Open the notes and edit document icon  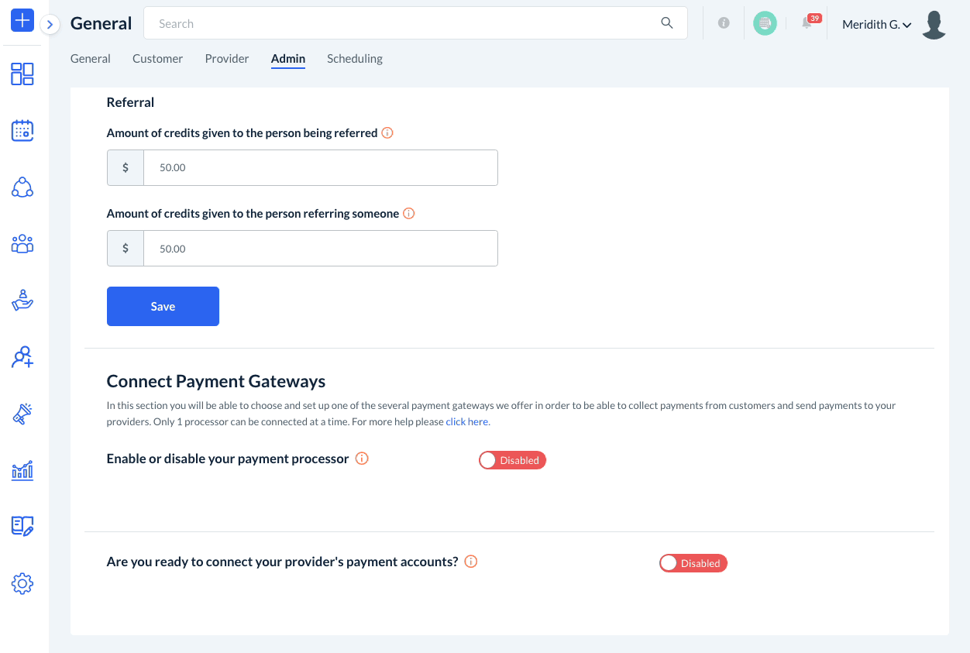[x=22, y=526]
